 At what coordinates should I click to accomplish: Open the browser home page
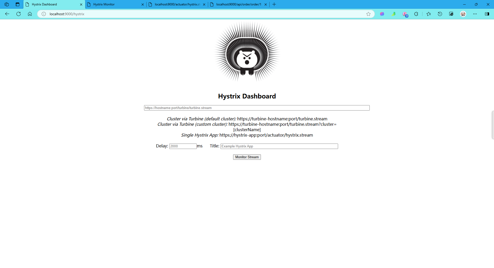tap(30, 14)
